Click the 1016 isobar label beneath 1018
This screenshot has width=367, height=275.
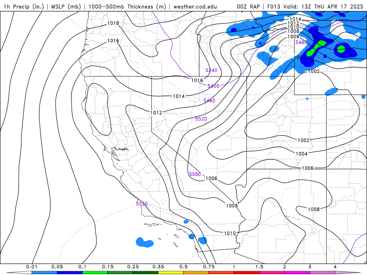[113, 41]
